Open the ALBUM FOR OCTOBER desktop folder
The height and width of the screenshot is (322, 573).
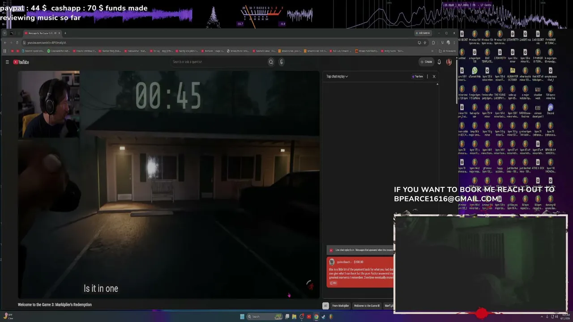pos(513,74)
